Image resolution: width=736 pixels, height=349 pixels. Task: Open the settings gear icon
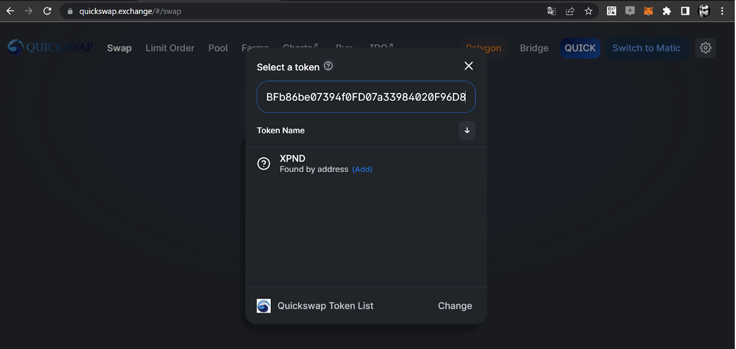tap(705, 48)
